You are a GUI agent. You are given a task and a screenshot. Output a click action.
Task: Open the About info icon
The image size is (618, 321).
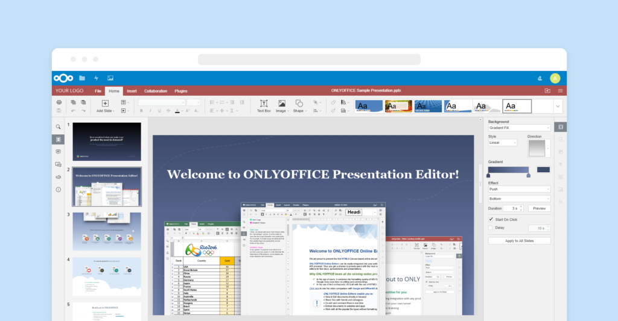coord(59,190)
